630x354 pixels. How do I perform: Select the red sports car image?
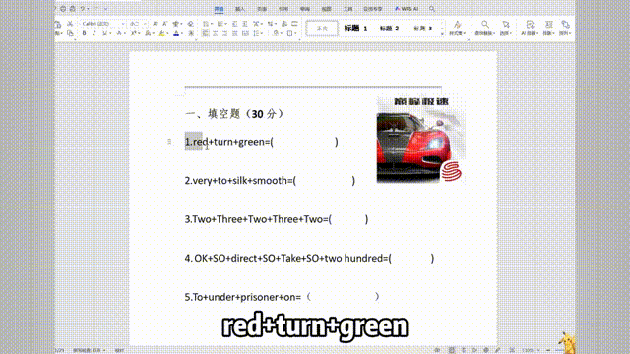[x=420, y=140]
